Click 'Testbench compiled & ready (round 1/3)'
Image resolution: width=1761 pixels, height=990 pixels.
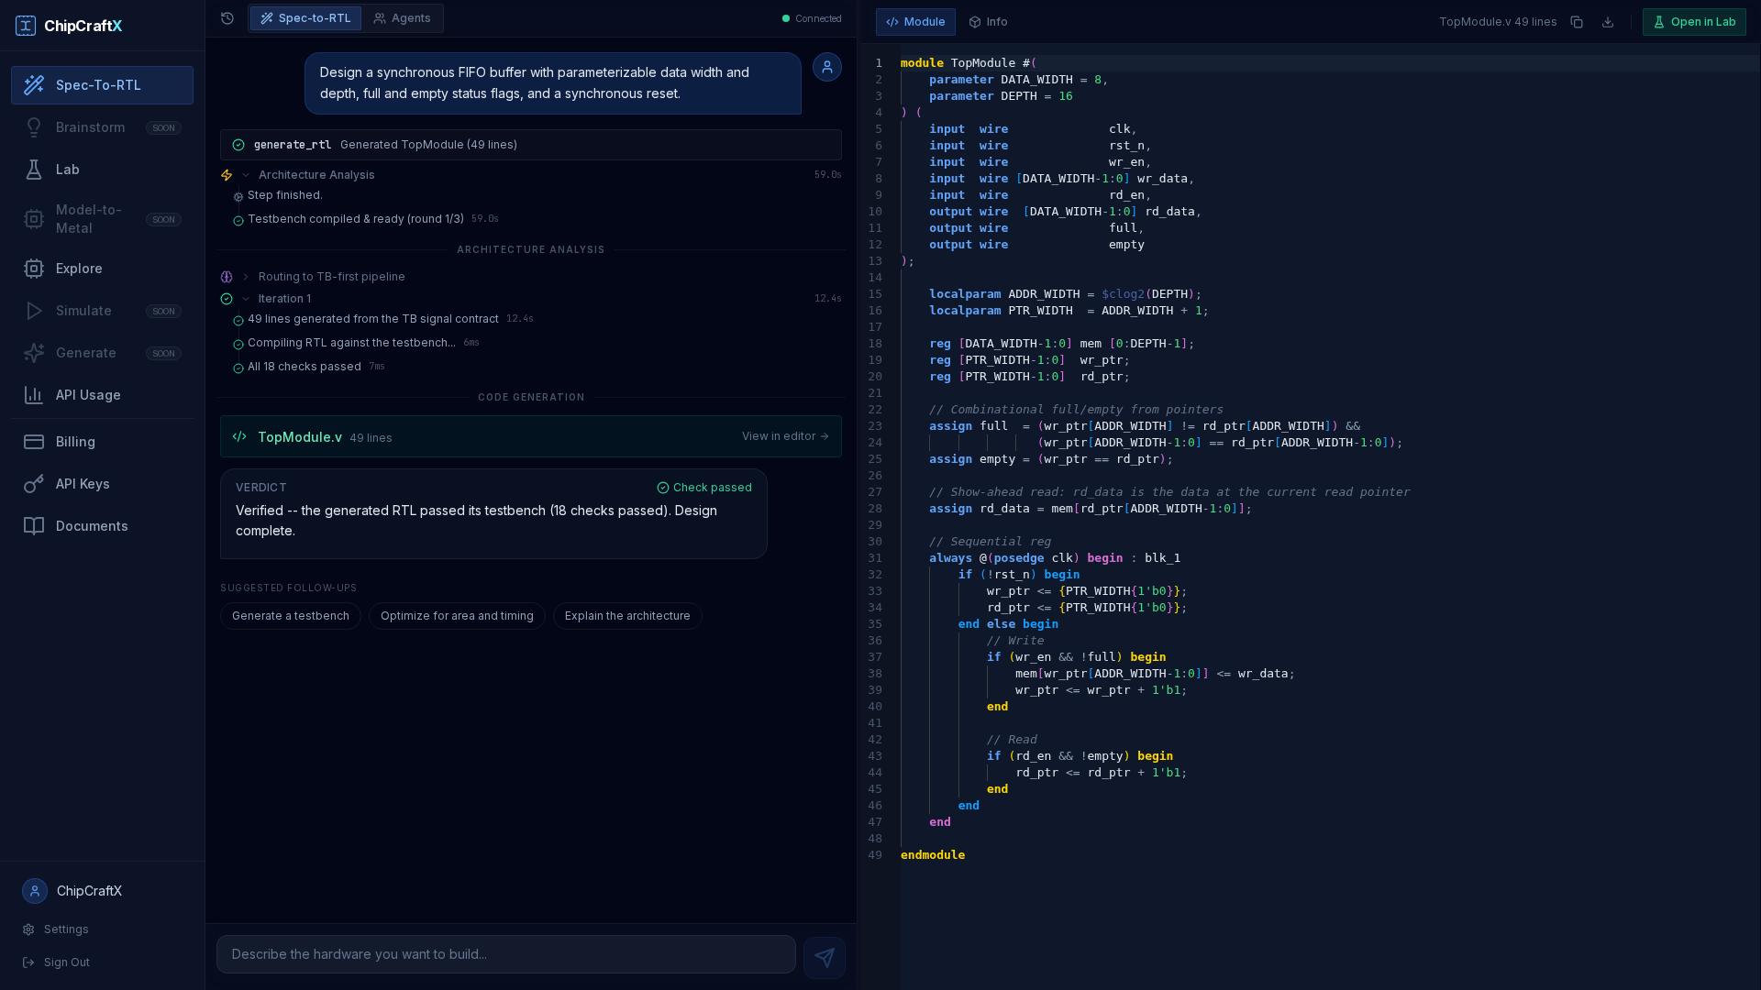click(x=356, y=219)
